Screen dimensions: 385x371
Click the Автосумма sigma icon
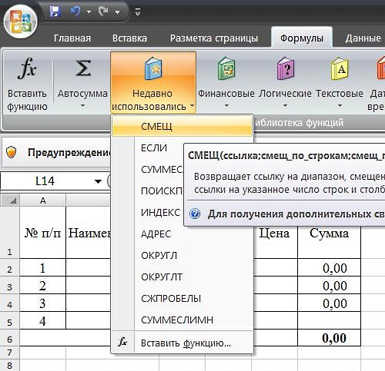pos(83,68)
